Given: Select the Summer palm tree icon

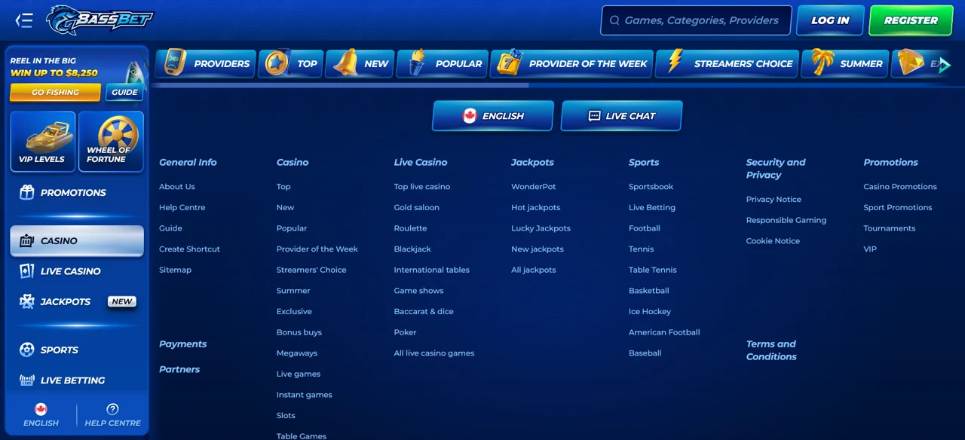Looking at the screenshot, I should [x=822, y=63].
